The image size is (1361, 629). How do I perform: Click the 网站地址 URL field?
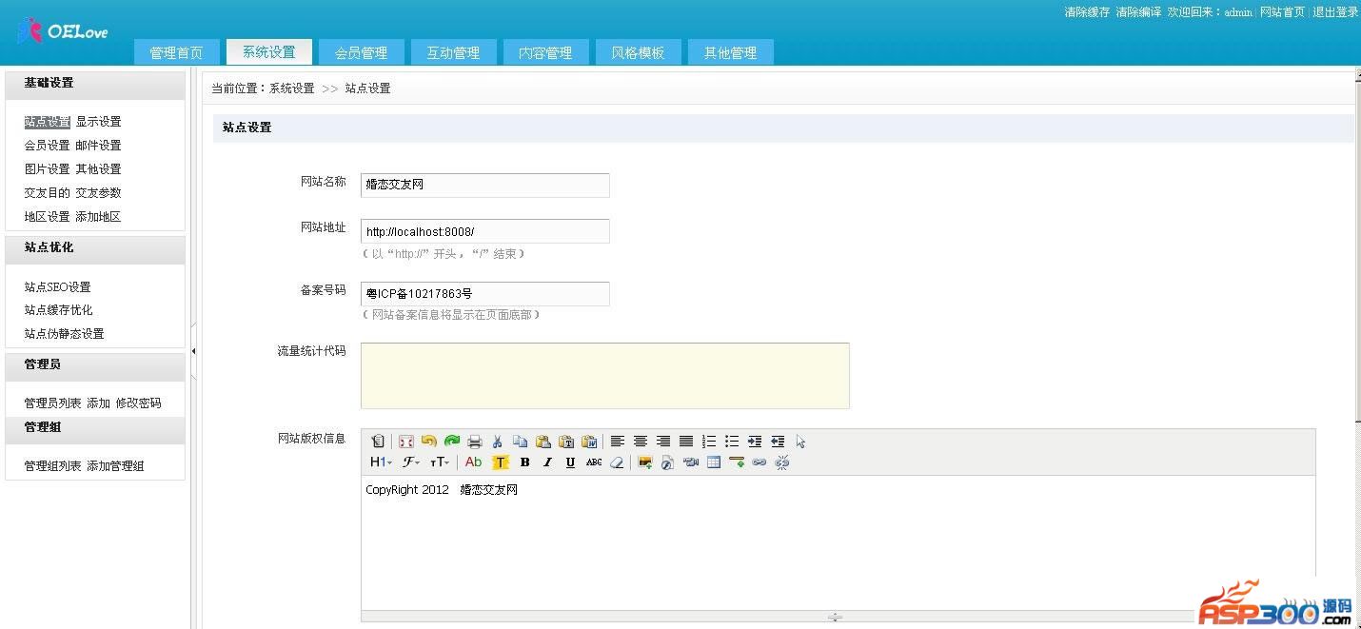click(485, 231)
